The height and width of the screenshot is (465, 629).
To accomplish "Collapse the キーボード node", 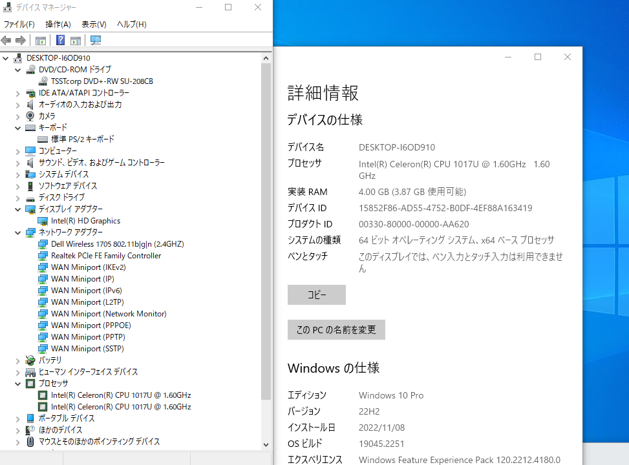I will pos(17,129).
